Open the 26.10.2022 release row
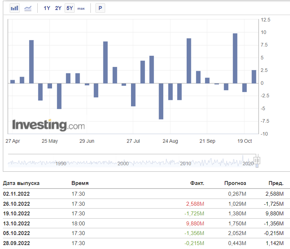This screenshot has width=290, height=249. tap(146, 204)
